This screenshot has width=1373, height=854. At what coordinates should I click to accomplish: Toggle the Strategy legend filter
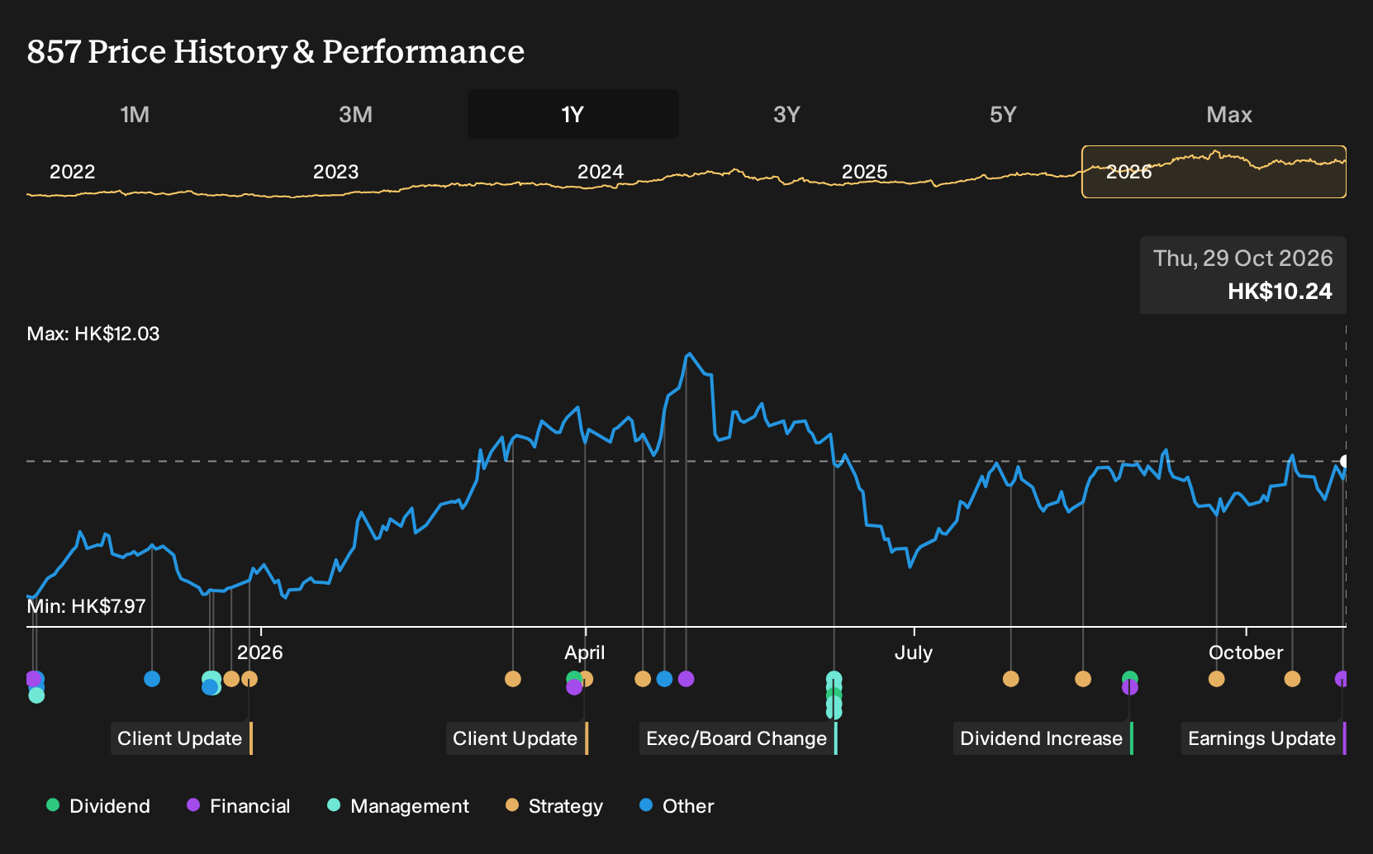(554, 805)
